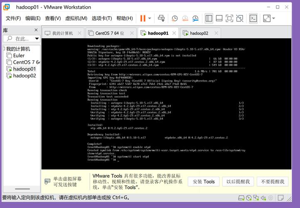
Task: Click the 以后提醒我 button
Action: pos(238,181)
